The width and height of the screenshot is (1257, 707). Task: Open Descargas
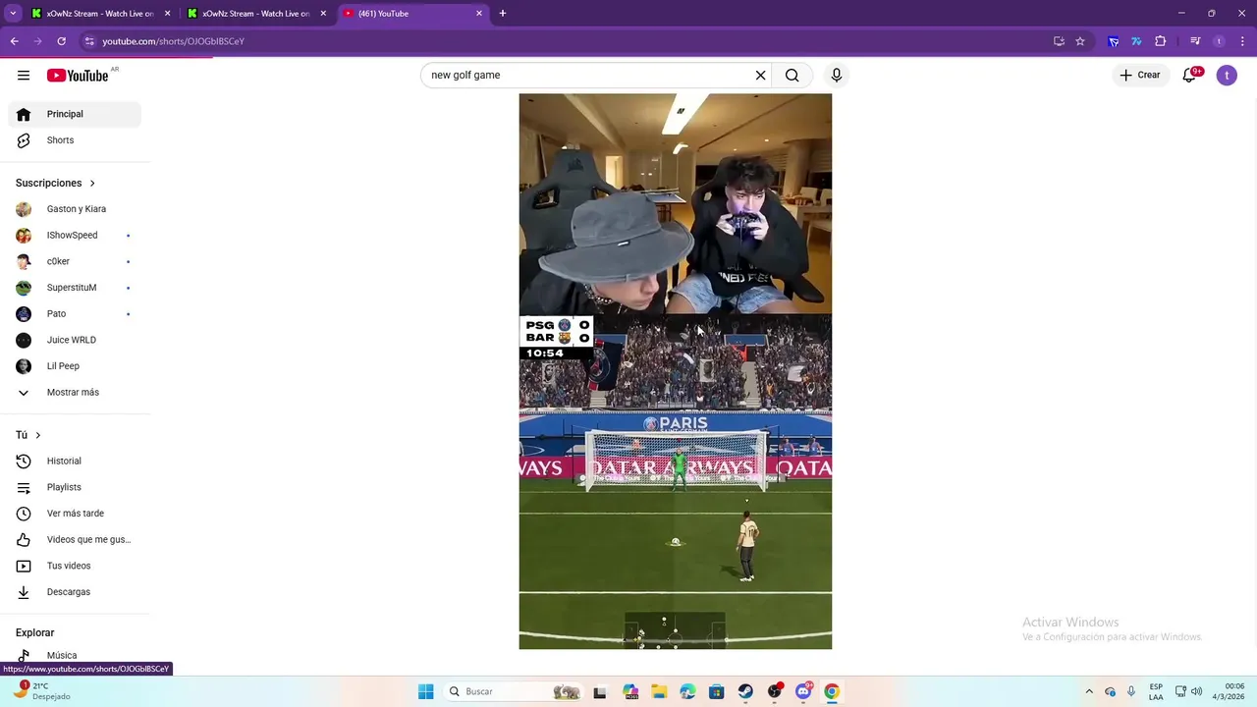coord(75,592)
